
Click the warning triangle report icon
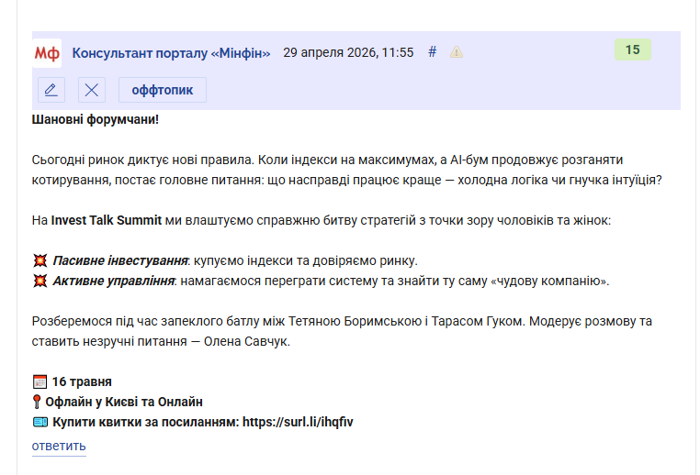(457, 52)
